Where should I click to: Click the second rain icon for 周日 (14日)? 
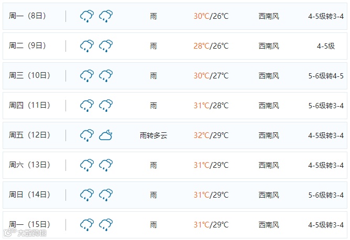[x=106, y=195]
